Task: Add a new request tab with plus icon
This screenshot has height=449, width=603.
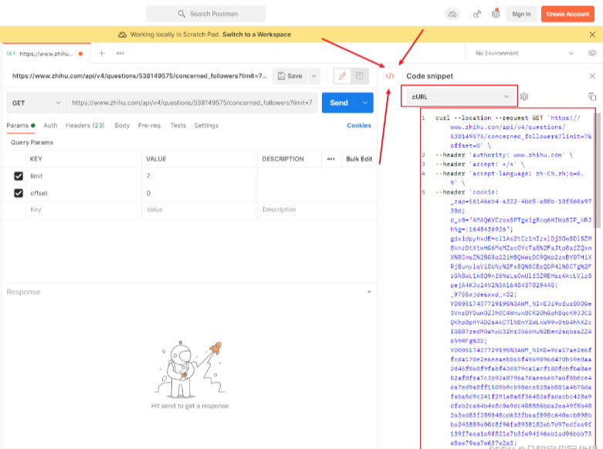Action: coord(102,53)
